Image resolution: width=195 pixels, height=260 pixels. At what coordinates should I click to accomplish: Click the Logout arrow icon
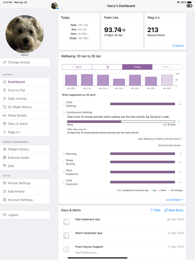(5, 215)
